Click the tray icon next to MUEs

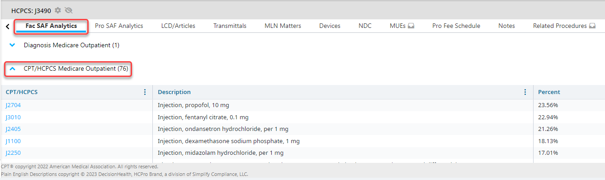coord(411,26)
